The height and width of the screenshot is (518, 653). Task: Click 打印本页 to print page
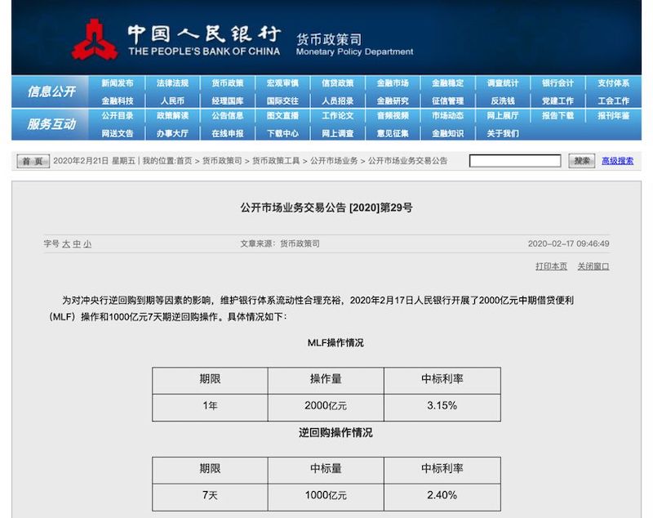click(x=551, y=266)
